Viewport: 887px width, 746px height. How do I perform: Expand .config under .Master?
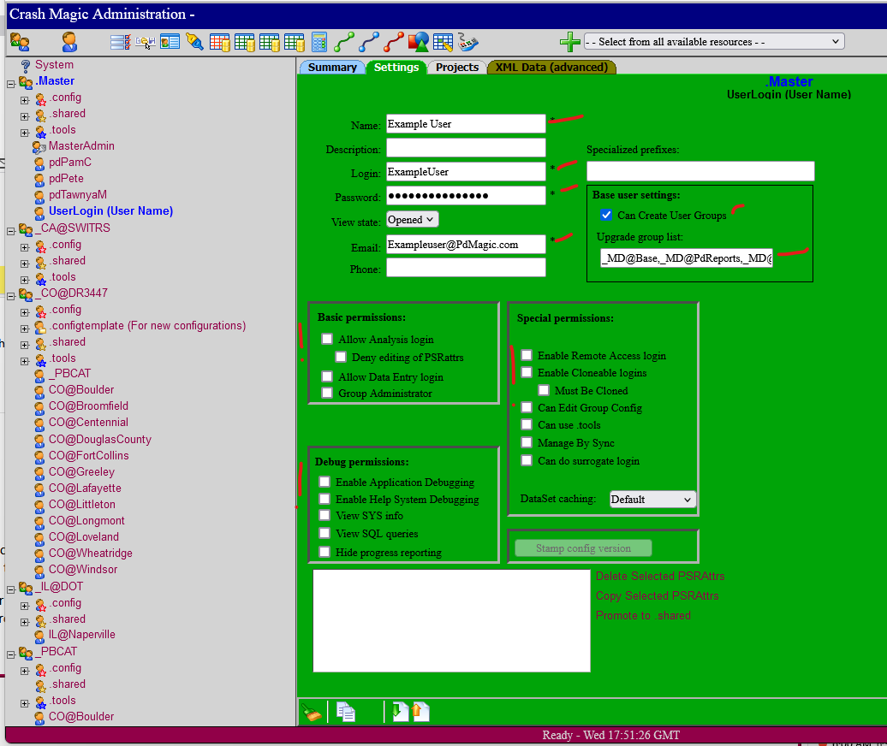24,101
